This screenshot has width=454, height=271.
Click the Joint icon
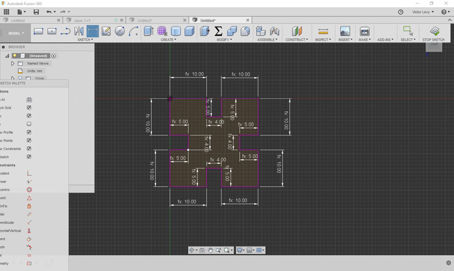[274, 31]
